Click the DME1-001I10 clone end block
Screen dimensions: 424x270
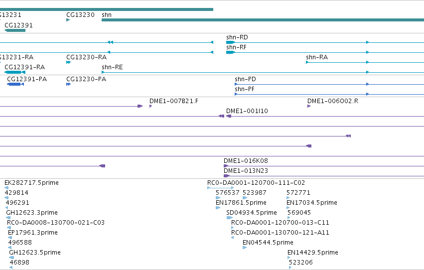[229, 116]
